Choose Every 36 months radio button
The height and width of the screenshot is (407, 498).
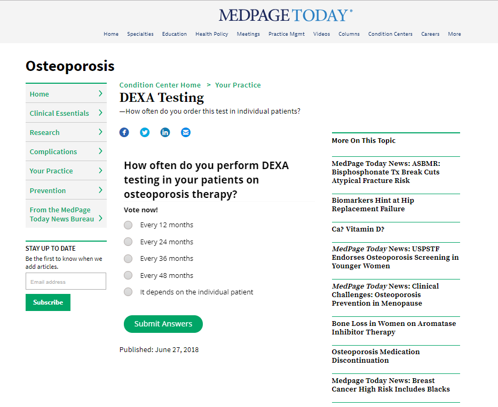point(128,259)
